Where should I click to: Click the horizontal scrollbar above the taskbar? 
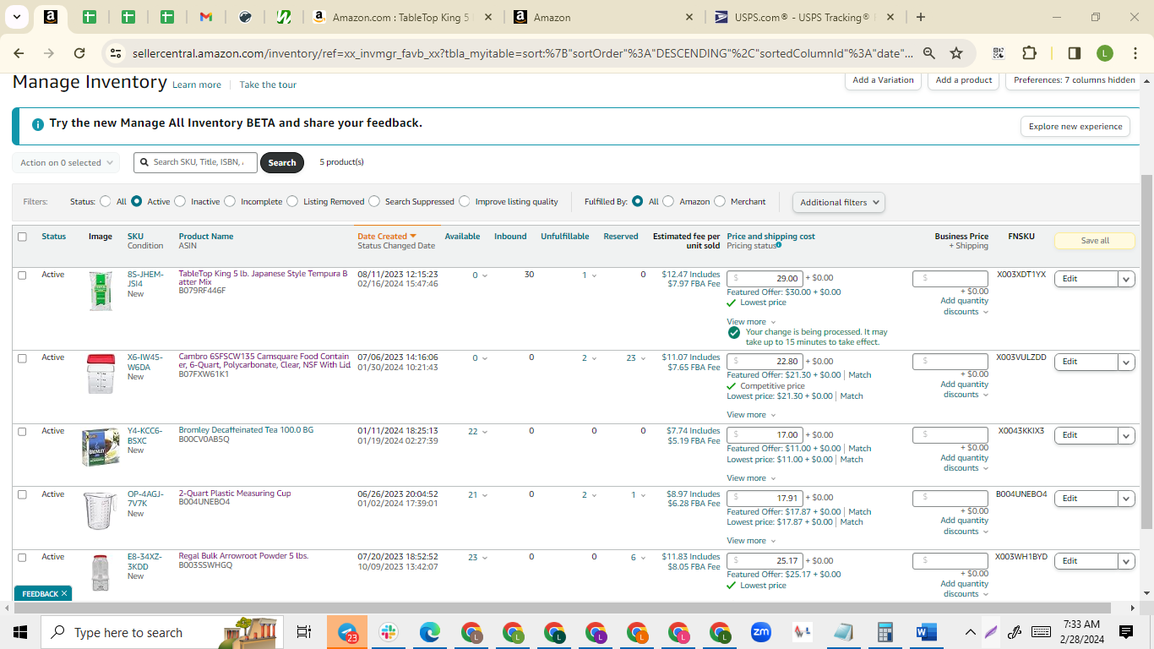coord(562,608)
